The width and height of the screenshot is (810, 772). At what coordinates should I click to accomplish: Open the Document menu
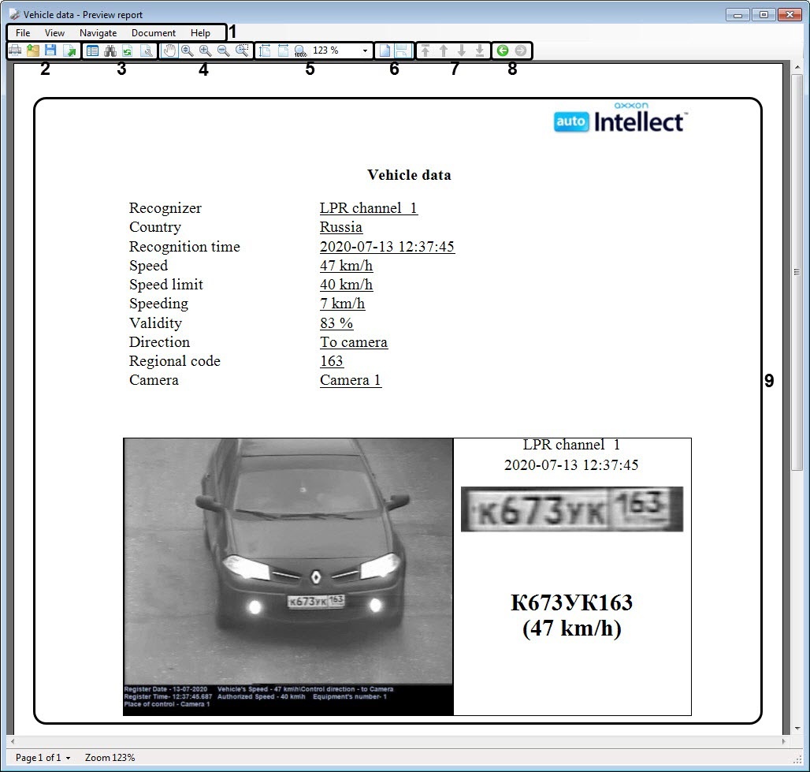point(154,32)
